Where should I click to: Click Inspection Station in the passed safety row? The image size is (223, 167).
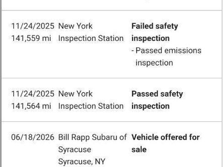(x=91, y=106)
